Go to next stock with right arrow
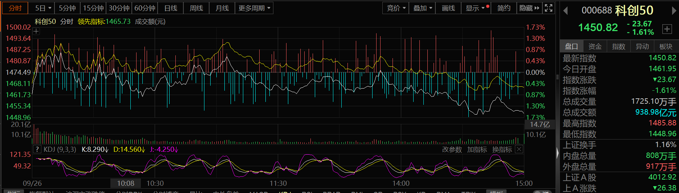The width and height of the screenshot is (679, 193). (674, 11)
